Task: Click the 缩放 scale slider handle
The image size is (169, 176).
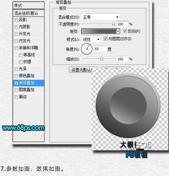Action: pos(102,59)
